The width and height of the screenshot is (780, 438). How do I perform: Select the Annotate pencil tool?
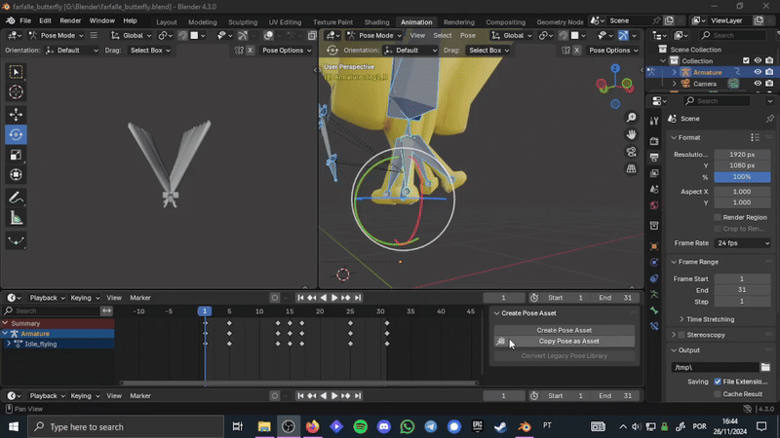click(x=16, y=198)
